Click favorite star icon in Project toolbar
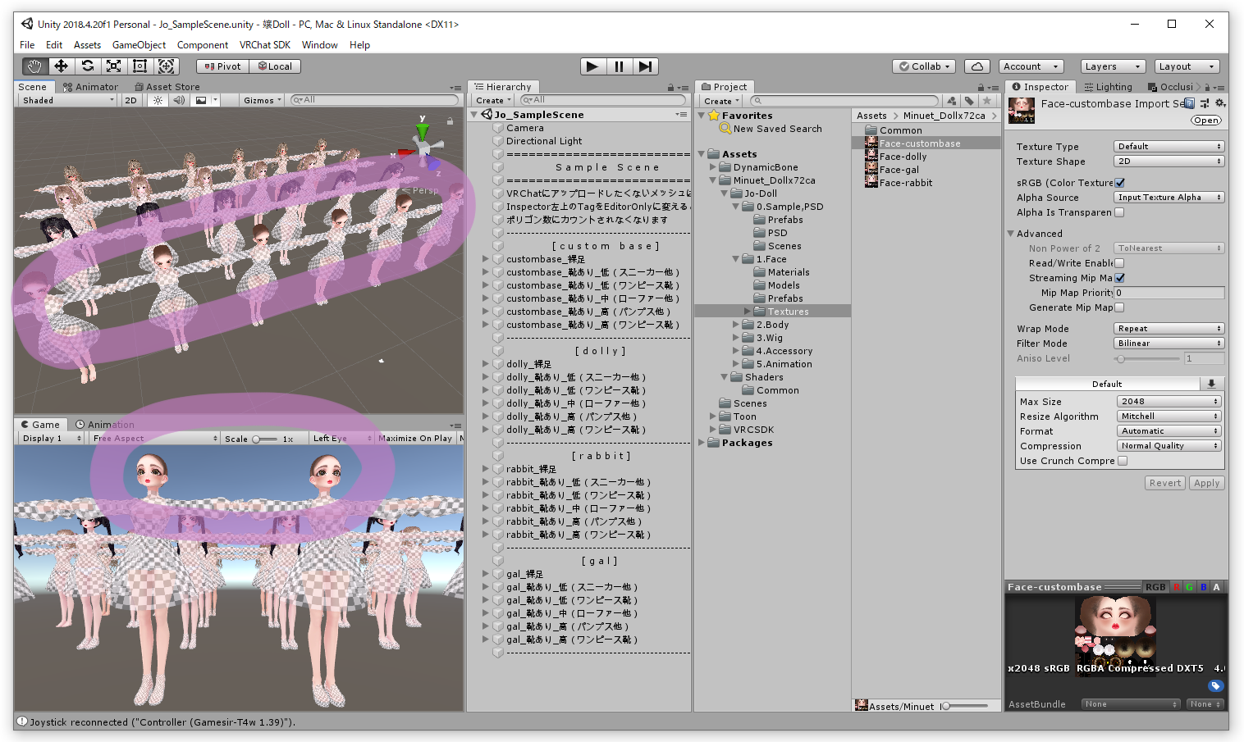The height and width of the screenshot is (742, 1244). pos(987,101)
